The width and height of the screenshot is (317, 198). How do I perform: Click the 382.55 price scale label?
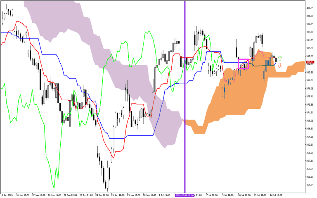pos(310,72)
